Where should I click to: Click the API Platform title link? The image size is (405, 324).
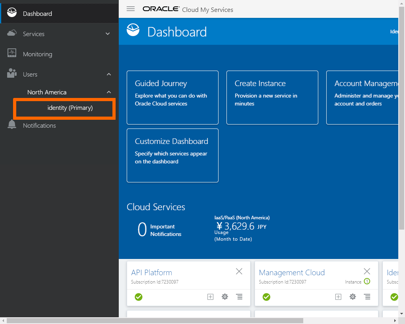pyautogui.click(x=152, y=272)
